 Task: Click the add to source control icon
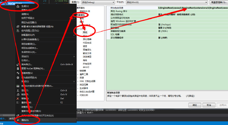coord(18,86)
